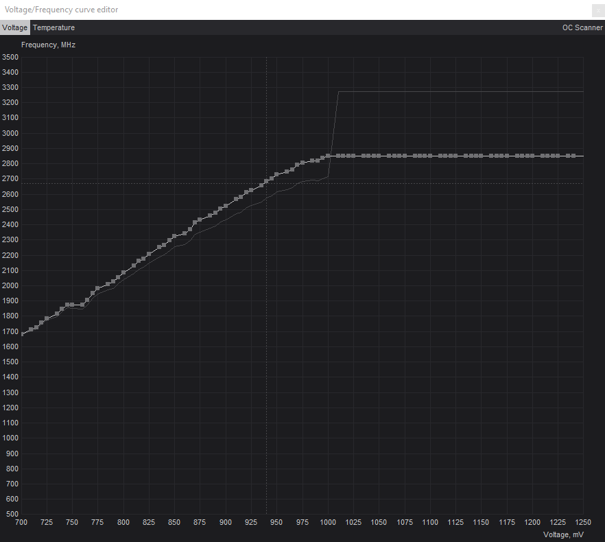This screenshot has height=542, width=605.
Task: Click the 1500 frequency axis label
Action: [x=10, y=362]
